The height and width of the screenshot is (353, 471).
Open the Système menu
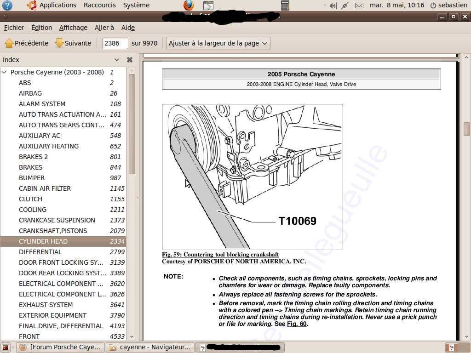point(136,5)
